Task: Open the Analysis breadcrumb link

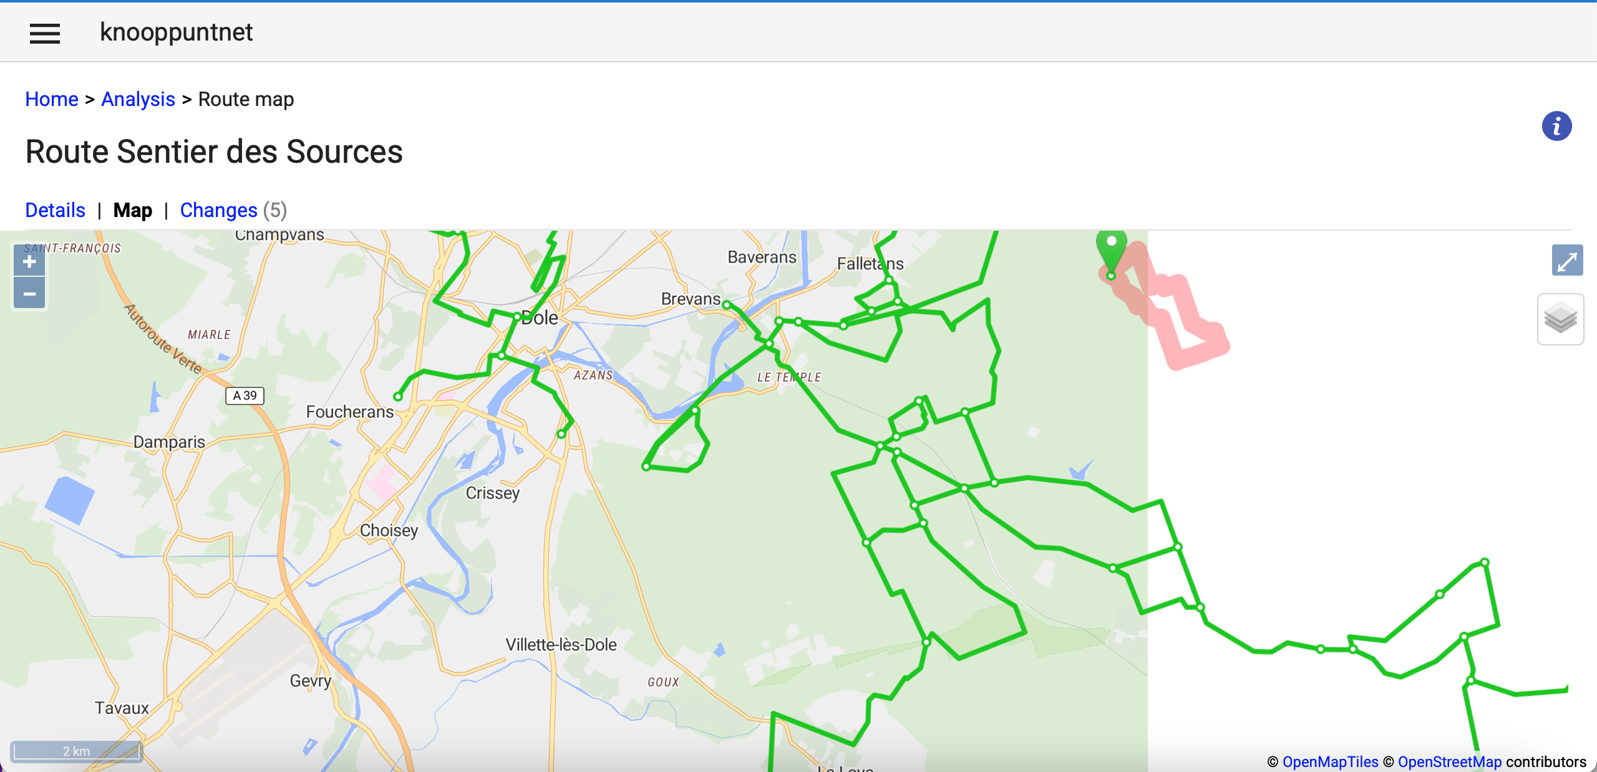Action: tap(138, 99)
